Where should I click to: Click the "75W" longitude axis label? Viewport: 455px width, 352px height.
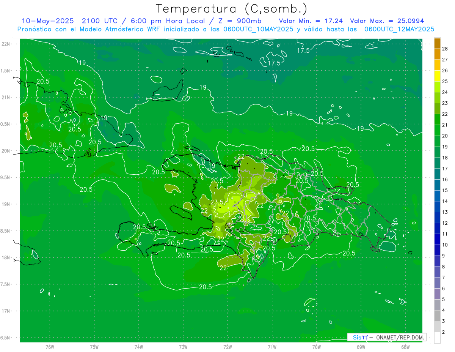click(94, 347)
